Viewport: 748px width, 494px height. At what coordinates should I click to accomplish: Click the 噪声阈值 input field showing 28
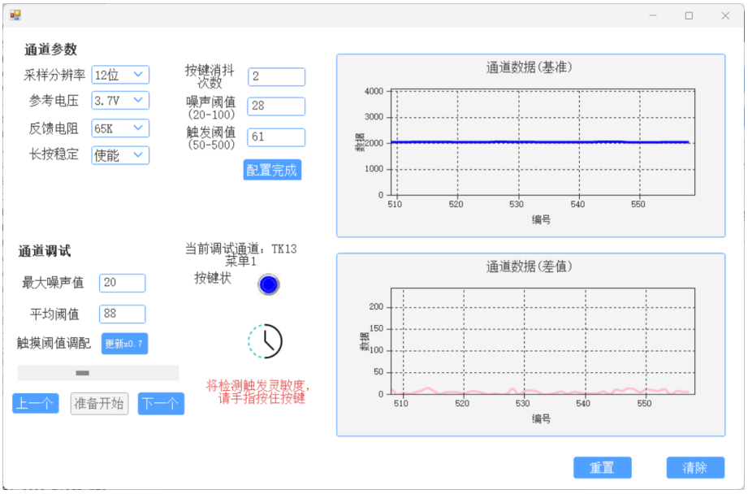(276, 106)
